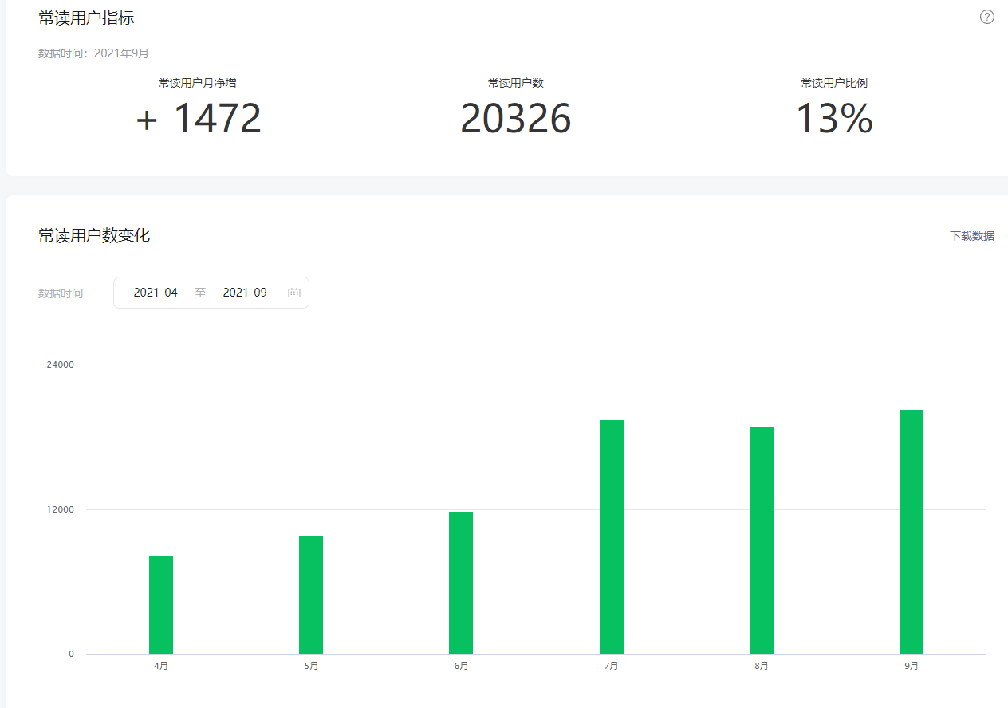Image resolution: width=1008 pixels, height=708 pixels.
Task: Click the 20326 user count value
Action: [x=516, y=119]
